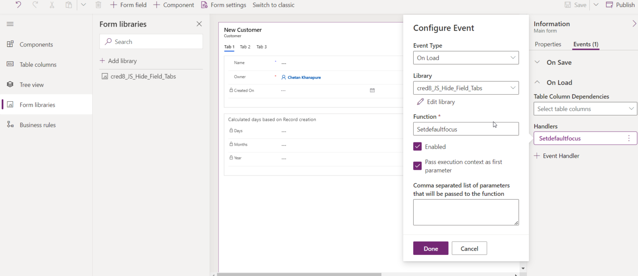Click the Publish icon
Viewport: 638px width, 276px height.
609,5
